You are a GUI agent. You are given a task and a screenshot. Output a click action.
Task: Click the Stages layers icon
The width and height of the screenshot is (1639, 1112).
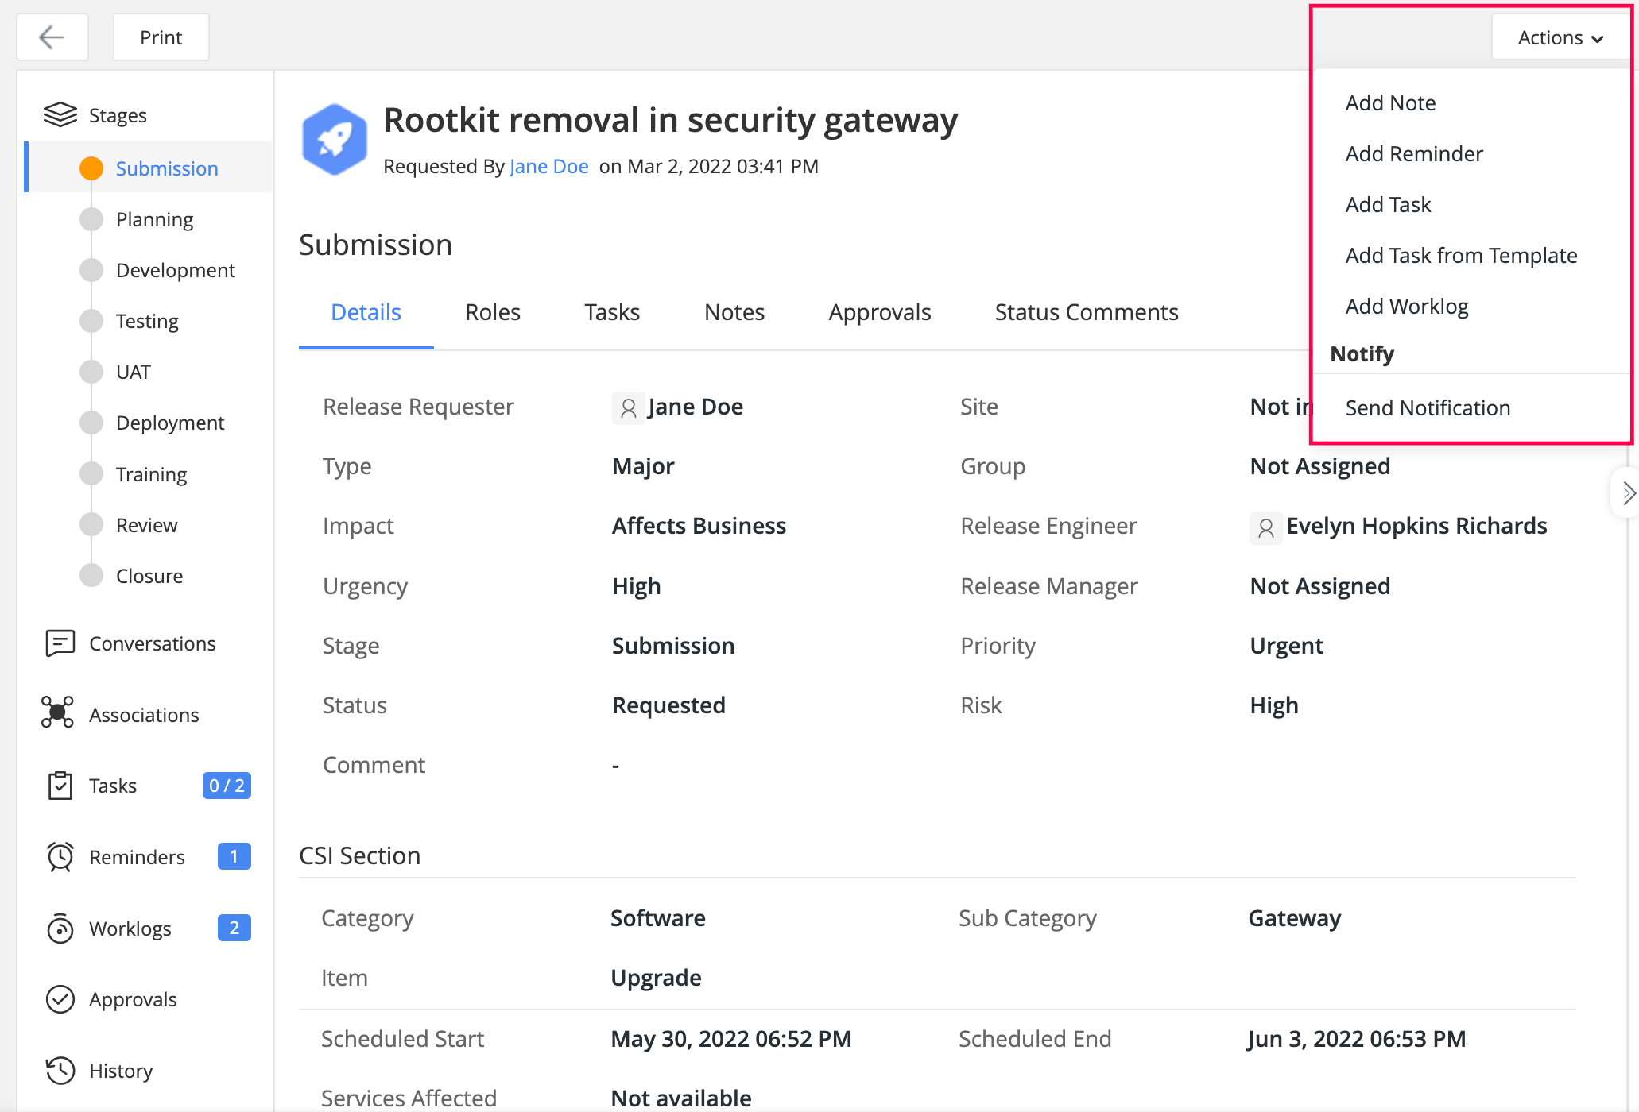tap(60, 115)
